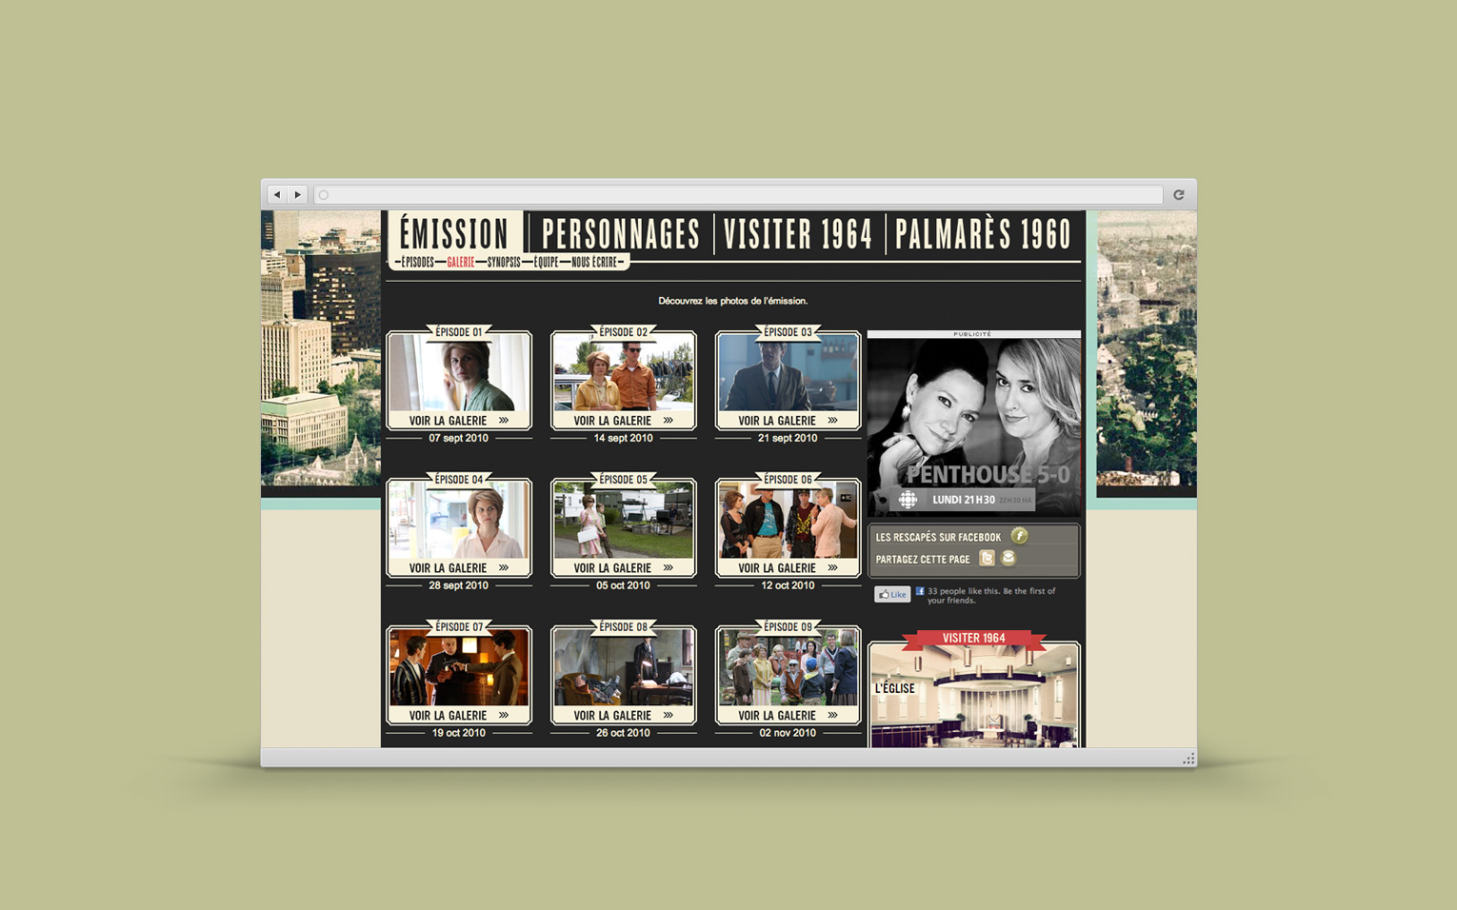Go to the Palmarès 1960 tab
The image size is (1457, 910).
983,235
